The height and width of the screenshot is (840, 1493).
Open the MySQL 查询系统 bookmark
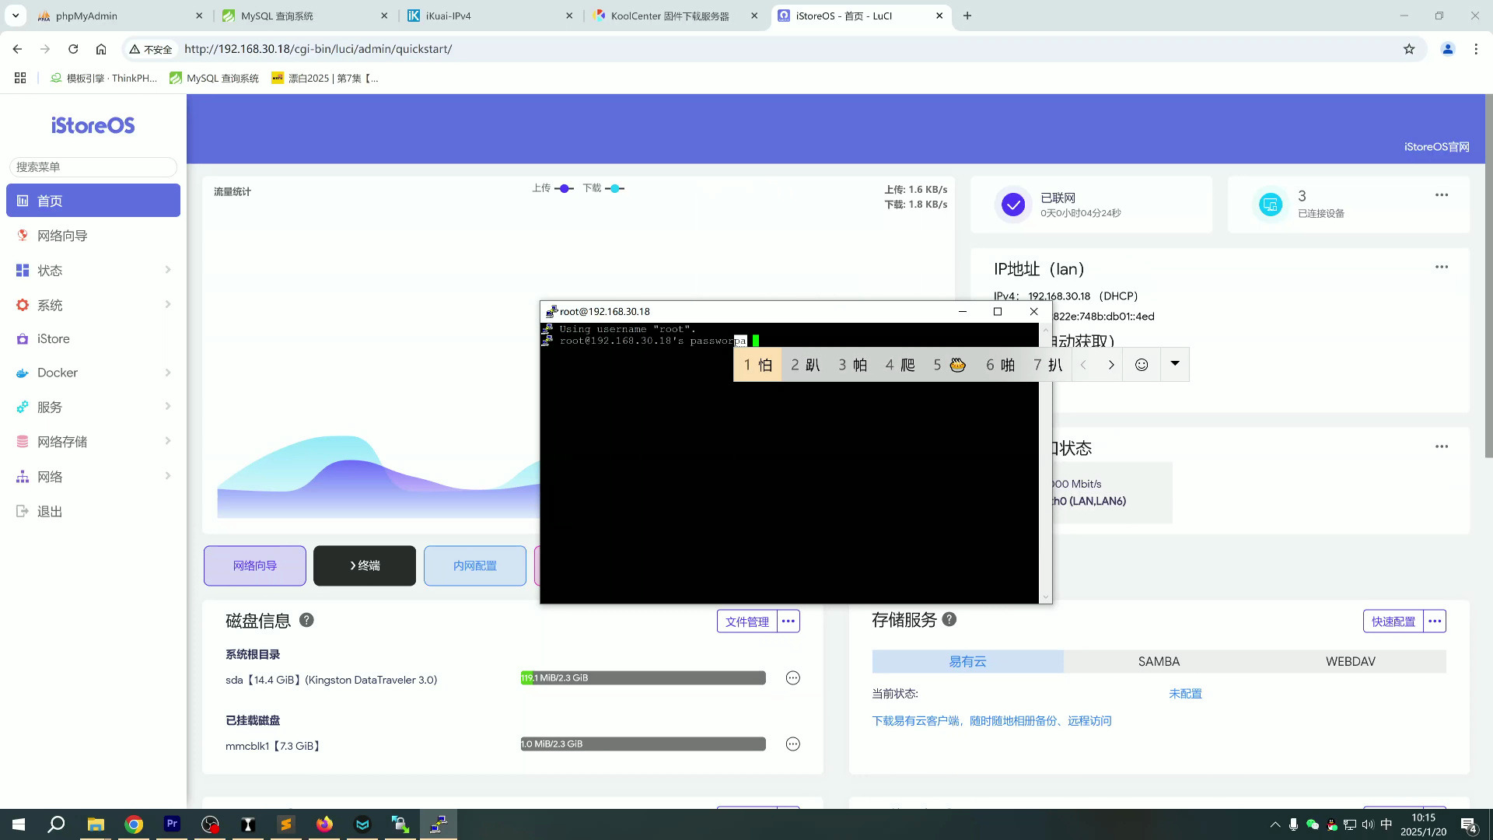coord(214,78)
